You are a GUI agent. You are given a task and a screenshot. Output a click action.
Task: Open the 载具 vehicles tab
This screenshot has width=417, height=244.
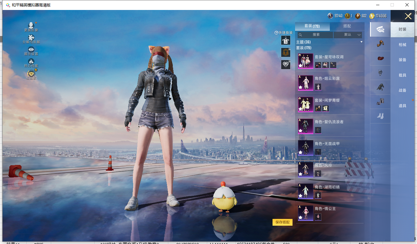402,75
